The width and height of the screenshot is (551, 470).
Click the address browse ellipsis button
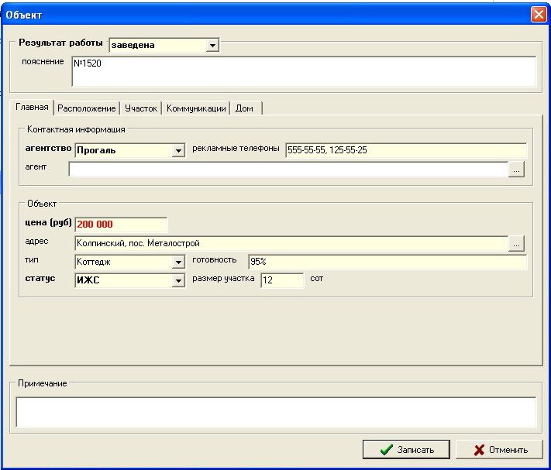coord(517,244)
